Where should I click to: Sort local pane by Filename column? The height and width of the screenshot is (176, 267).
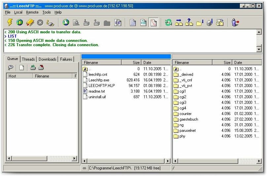pos(102,63)
